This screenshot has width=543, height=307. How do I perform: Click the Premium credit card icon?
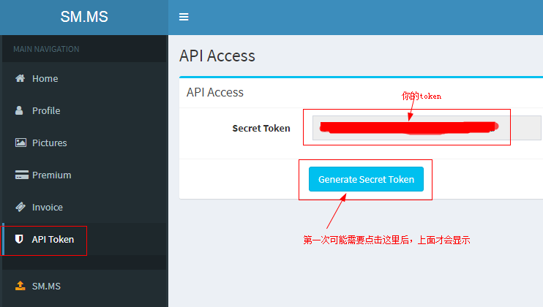[x=21, y=175]
